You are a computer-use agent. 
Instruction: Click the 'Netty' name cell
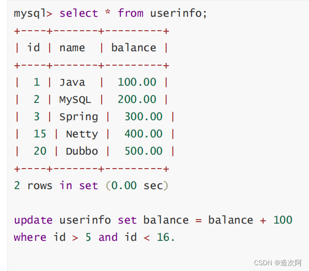tap(82, 134)
